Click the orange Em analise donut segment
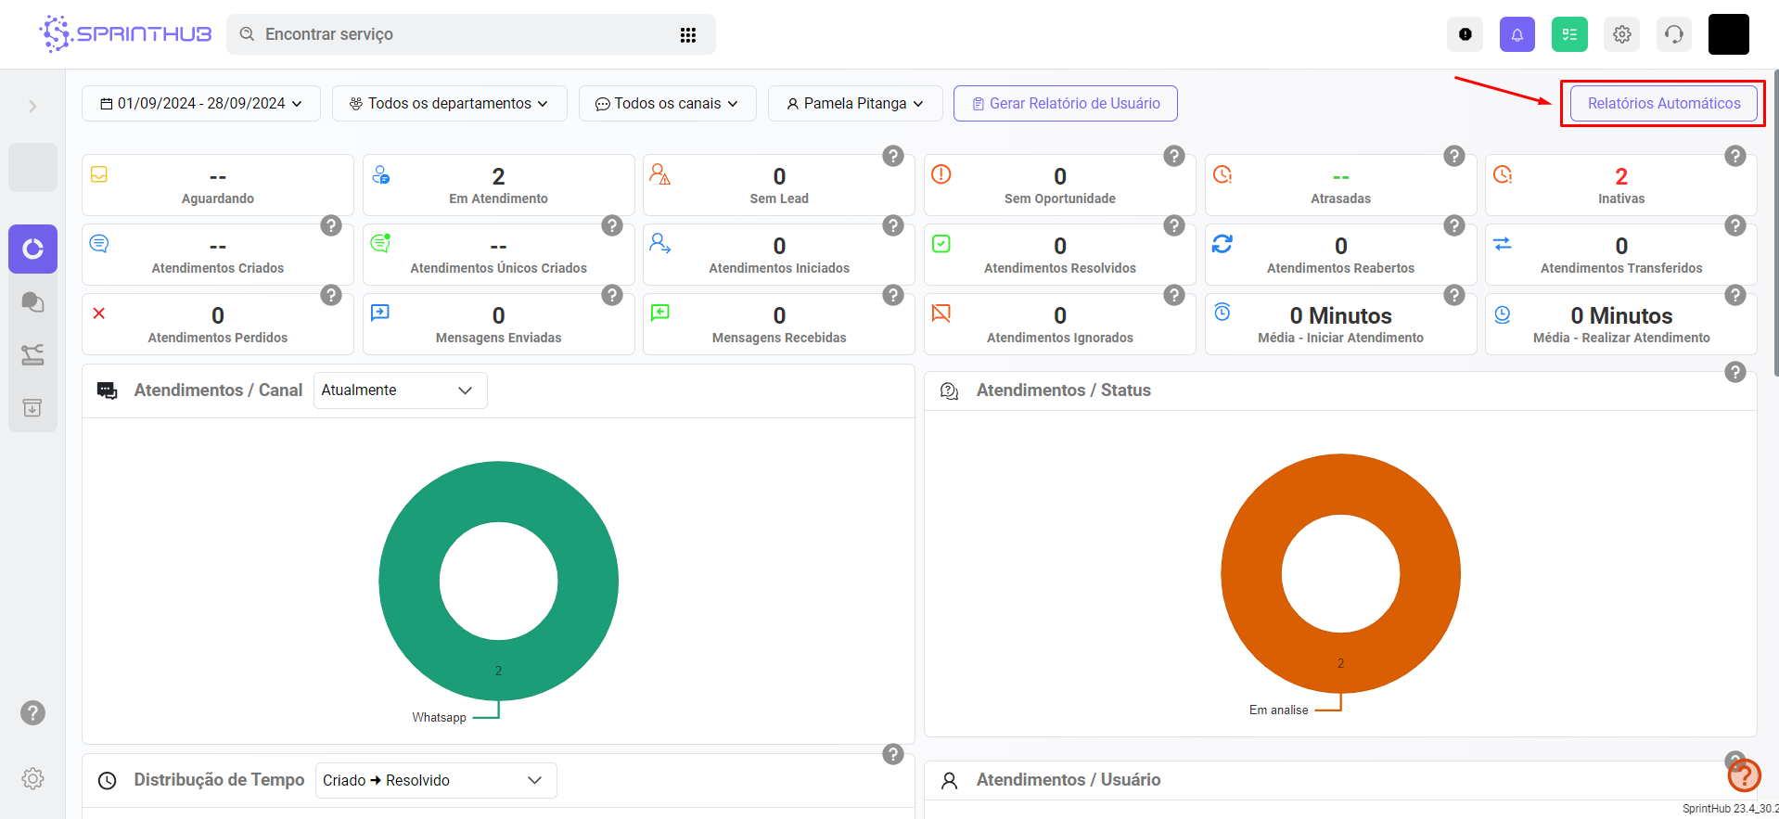The image size is (1779, 819). click(x=1250, y=574)
